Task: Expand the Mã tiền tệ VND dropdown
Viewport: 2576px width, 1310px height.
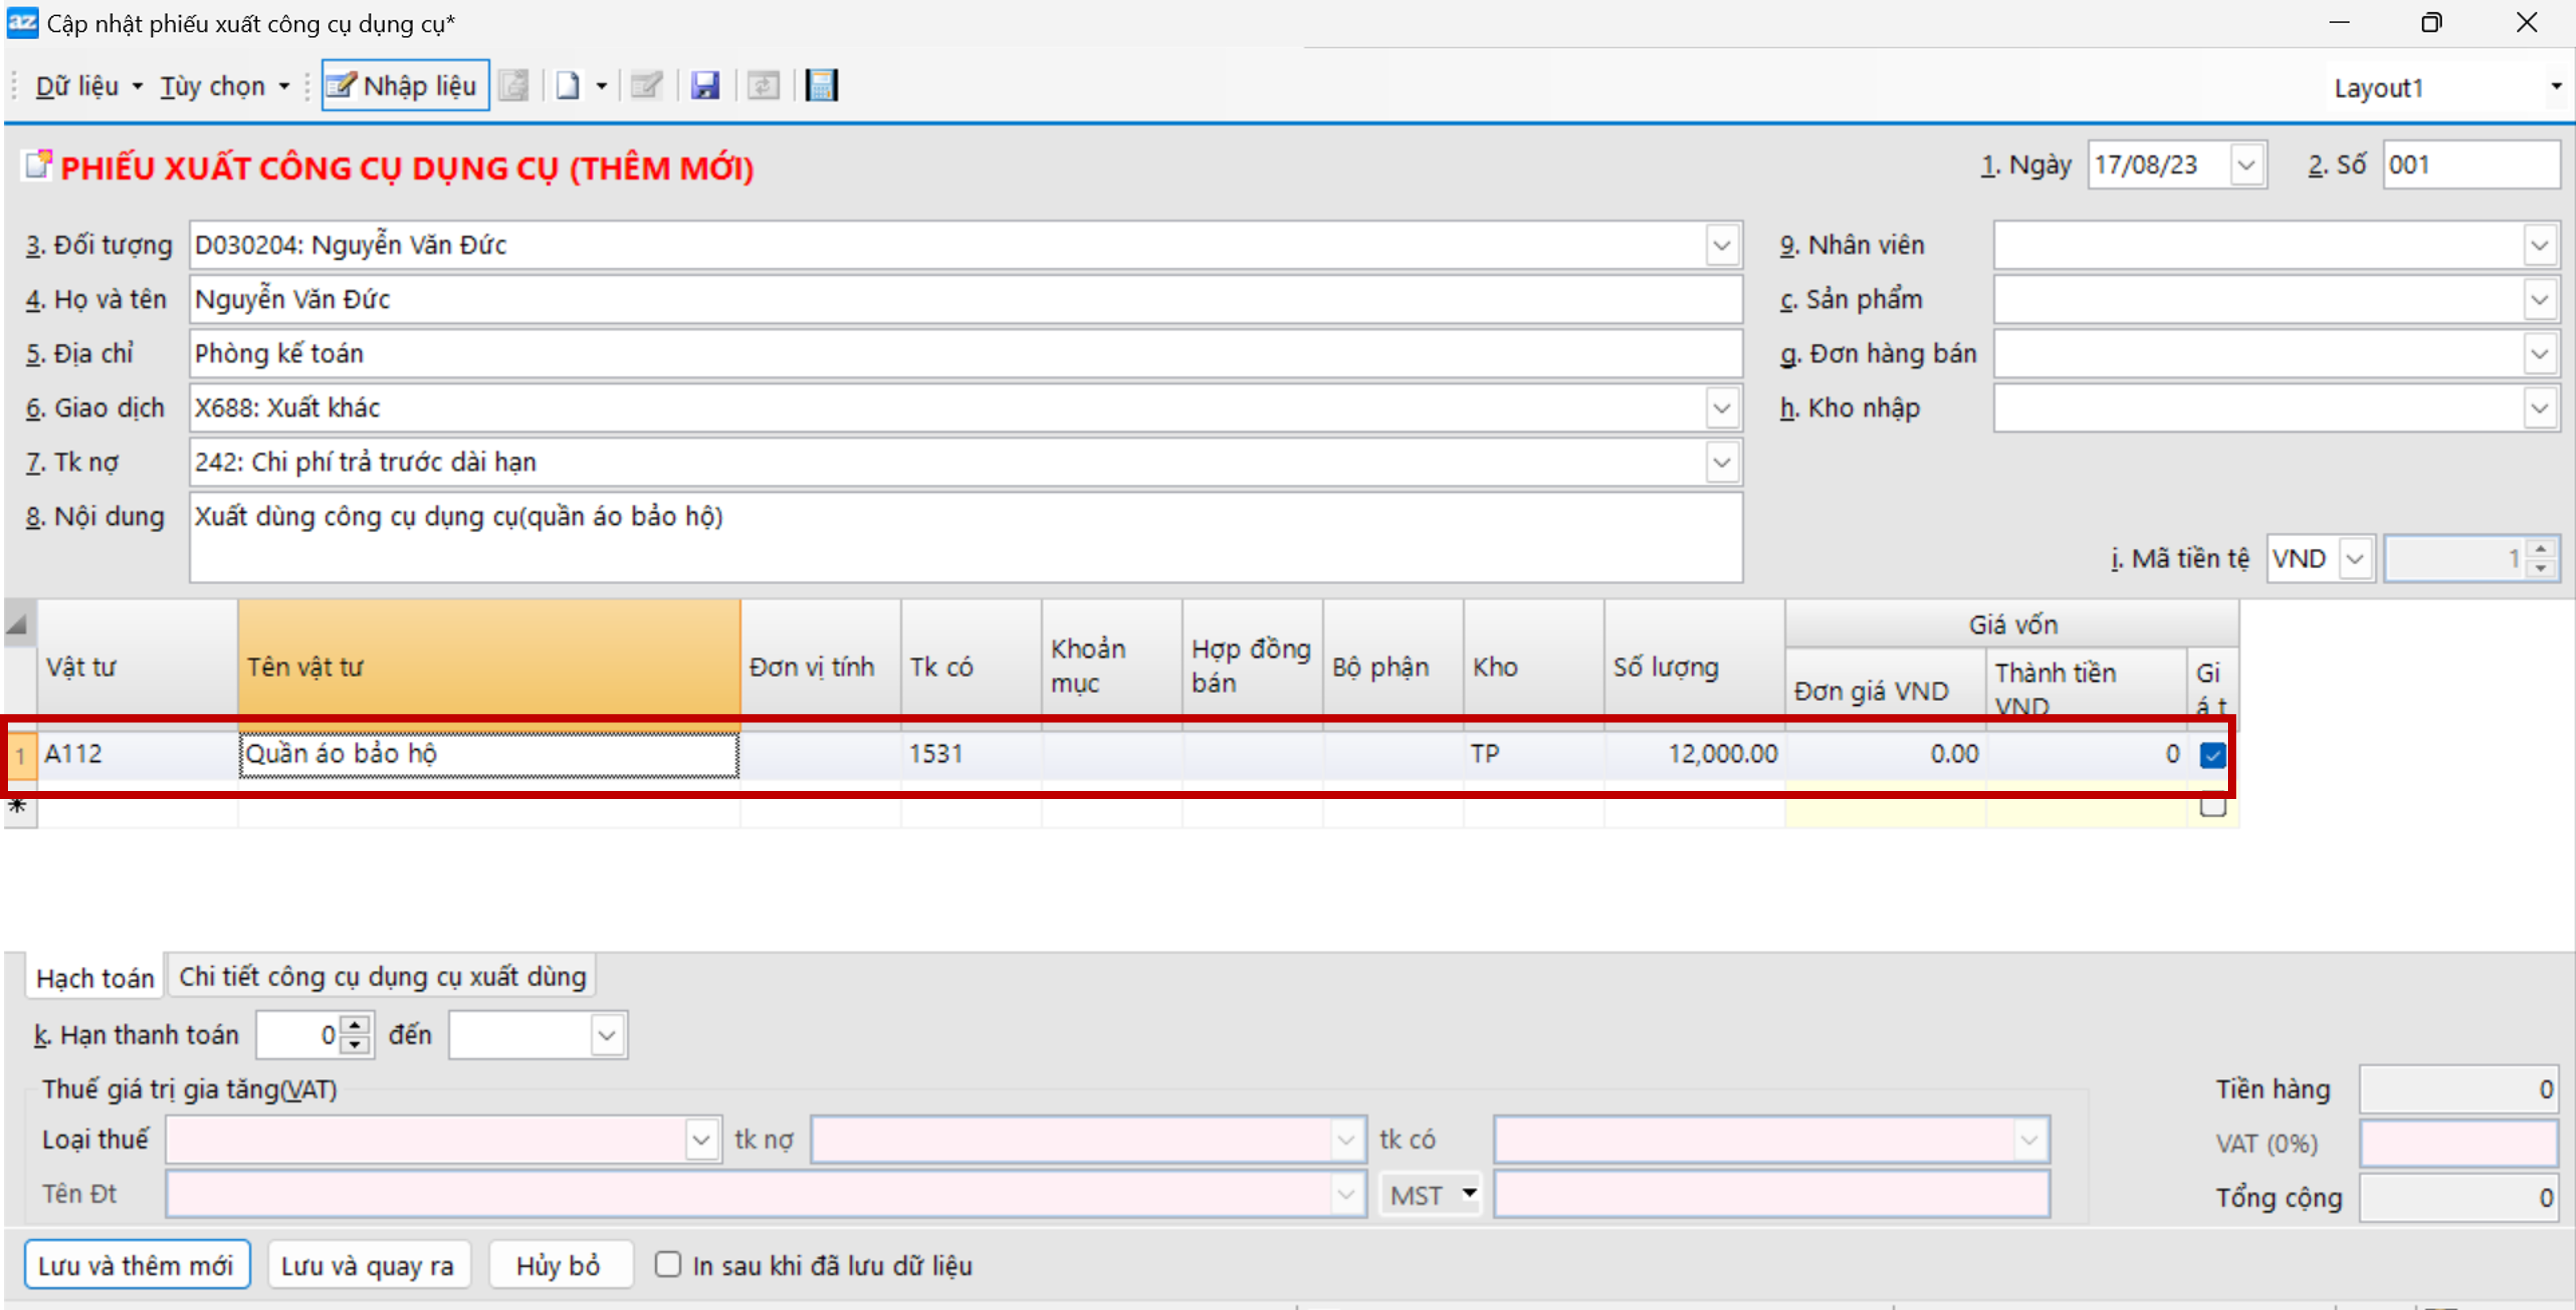Action: 2355,559
